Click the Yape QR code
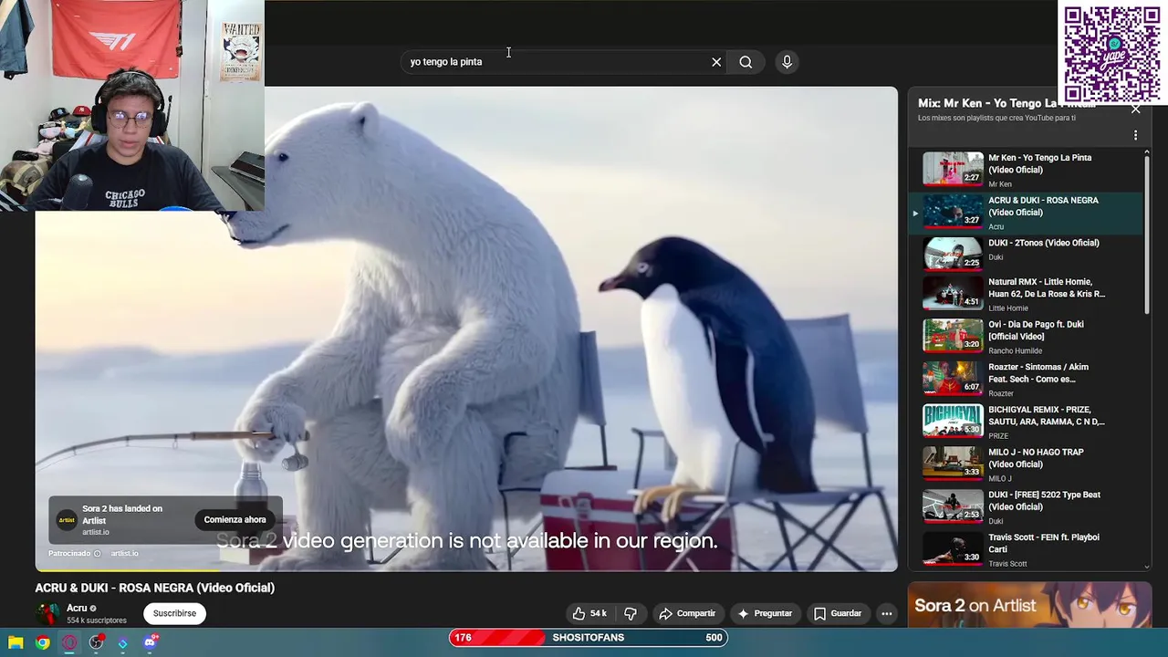This screenshot has width=1168, height=657. [x=1111, y=53]
